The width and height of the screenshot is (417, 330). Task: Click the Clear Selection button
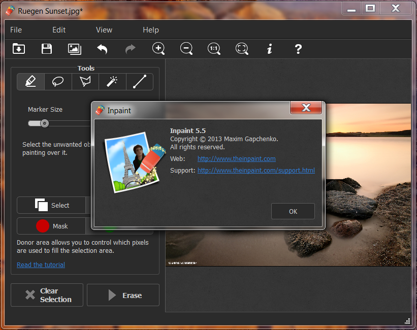pyautogui.click(x=47, y=295)
